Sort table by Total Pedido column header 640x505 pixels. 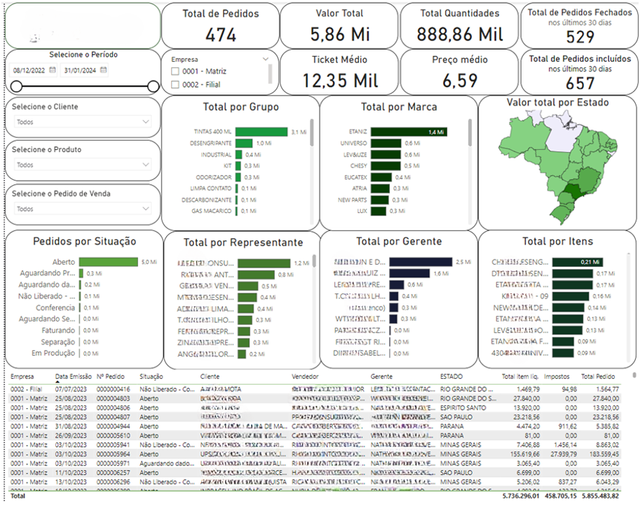click(x=598, y=377)
